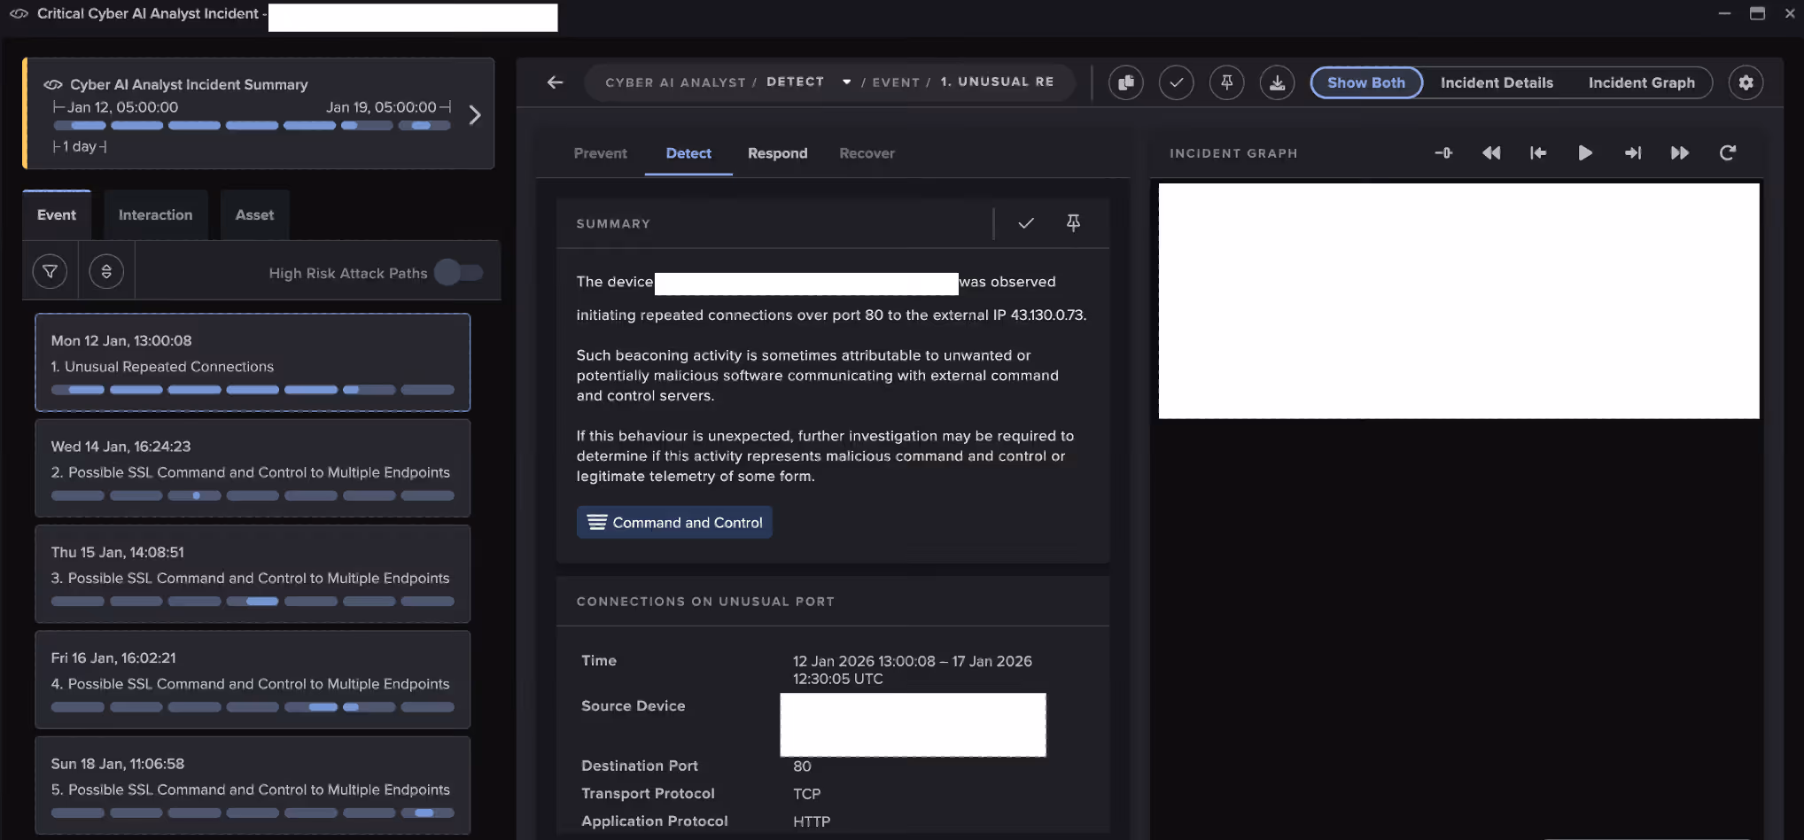
Task: Click timeline bar under Unusual Repeated Connections
Action: coord(253,390)
